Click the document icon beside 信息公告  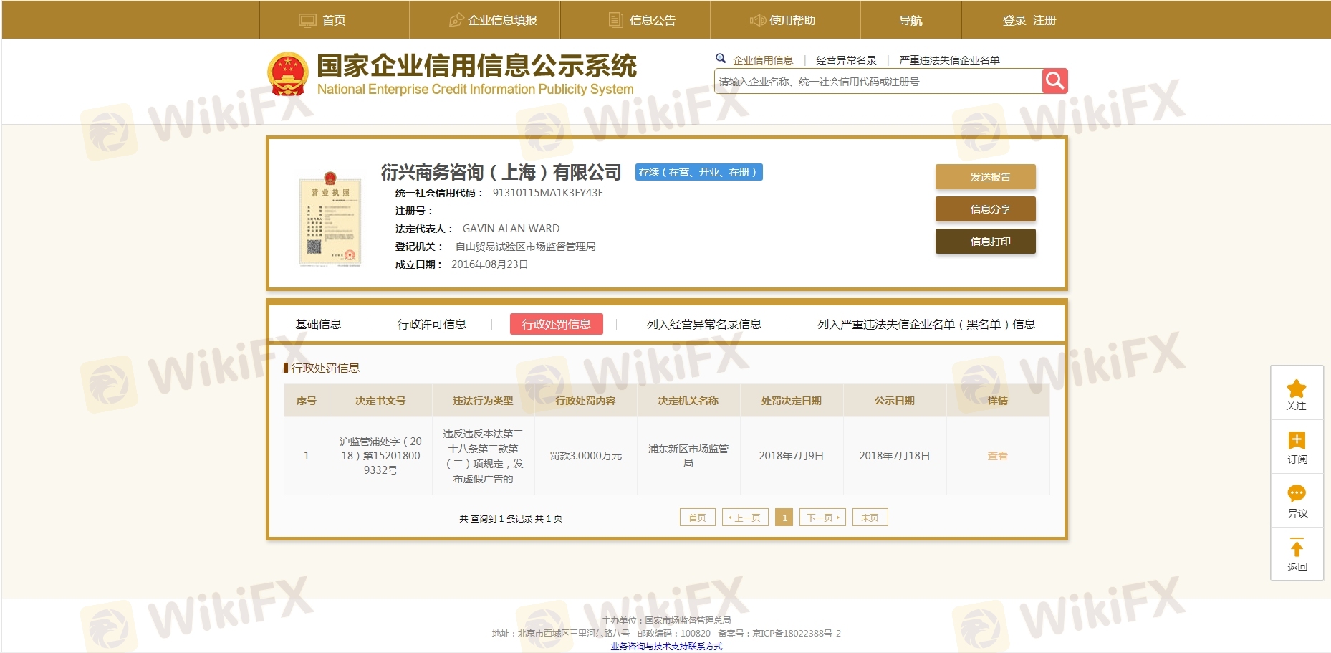(x=616, y=20)
